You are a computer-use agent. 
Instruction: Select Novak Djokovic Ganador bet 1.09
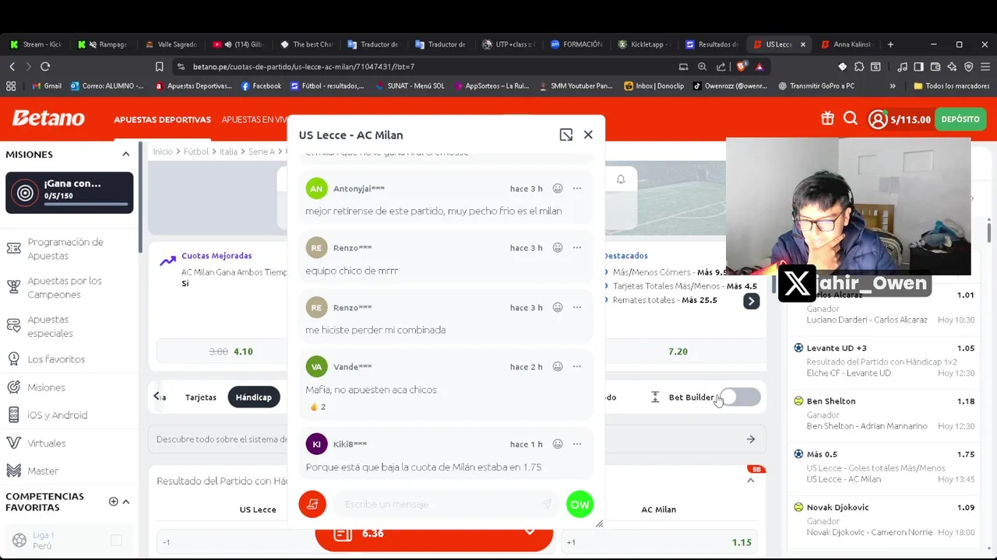(x=884, y=519)
